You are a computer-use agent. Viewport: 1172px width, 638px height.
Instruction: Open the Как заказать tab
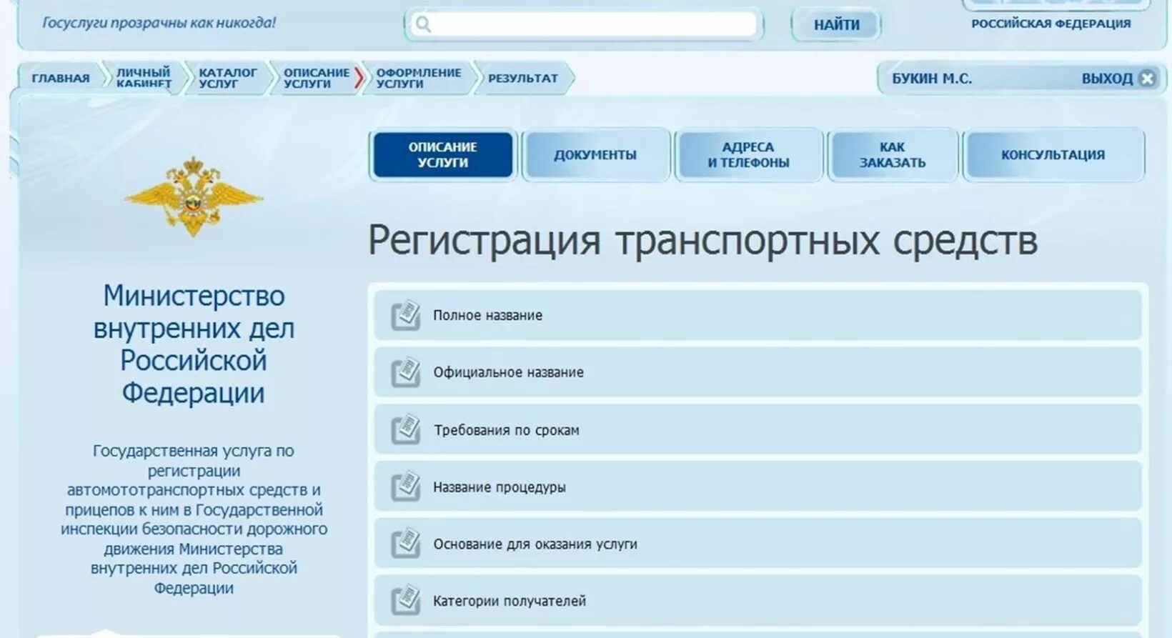(x=892, y=154)
